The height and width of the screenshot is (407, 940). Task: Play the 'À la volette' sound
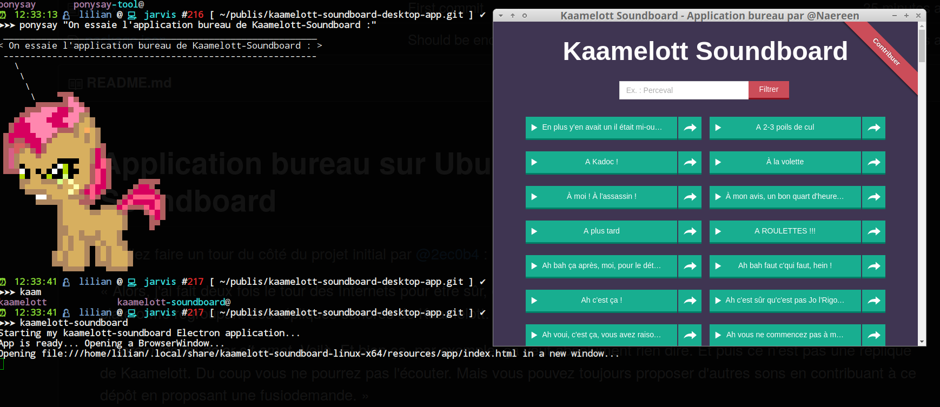pyautogui.click(x=785, y=162)
